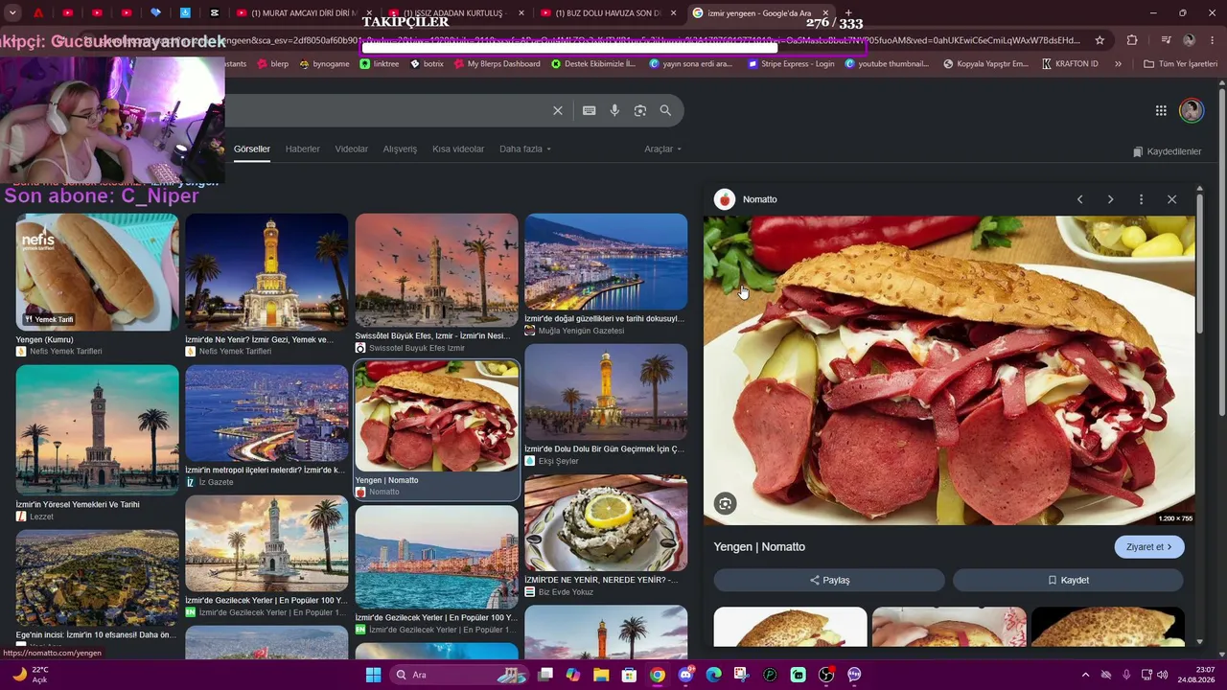The image size is (1227, 690).
Task: Open the Copilot taskbar icon
Action: click(573, 675)
